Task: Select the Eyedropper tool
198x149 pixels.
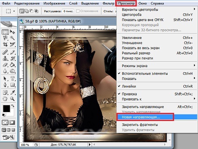Action: pos(13,93)
